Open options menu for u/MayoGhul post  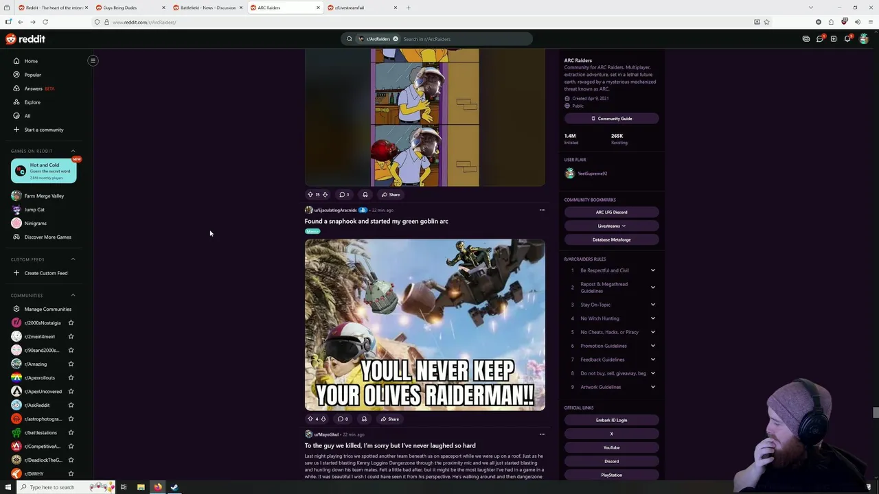coord(542,434)
